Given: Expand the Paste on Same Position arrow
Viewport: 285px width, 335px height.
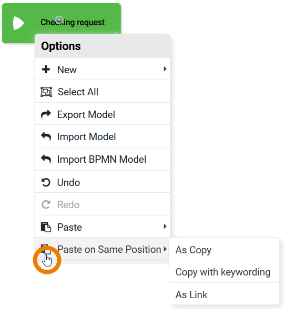Looking at the screenshot, I should click(165, 249).
